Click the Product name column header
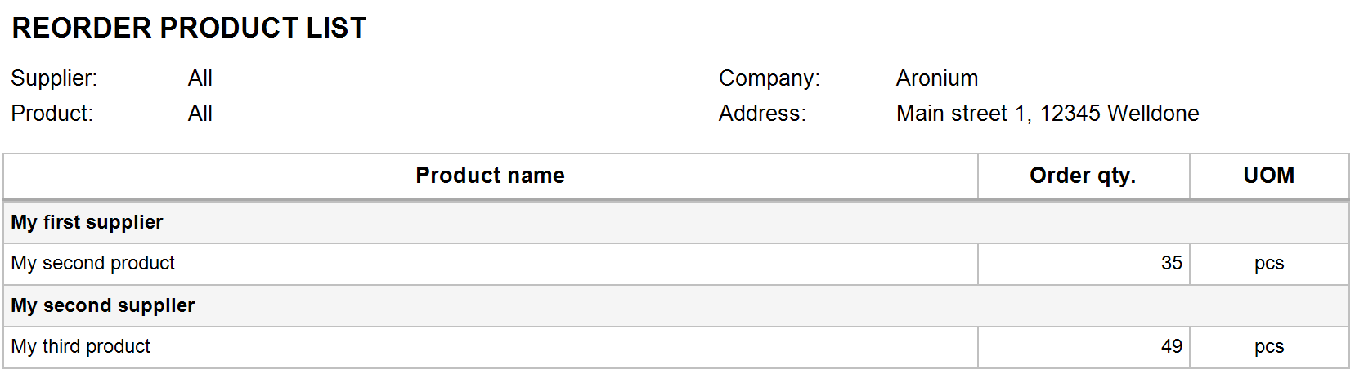Viewport: 1355px width, 374px height. point(491,176)
